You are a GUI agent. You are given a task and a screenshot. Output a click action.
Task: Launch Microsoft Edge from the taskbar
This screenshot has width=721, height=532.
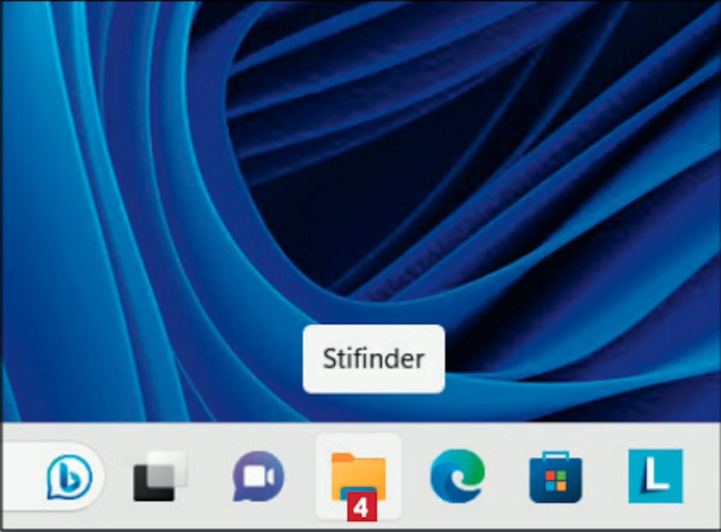coord(458,476)
